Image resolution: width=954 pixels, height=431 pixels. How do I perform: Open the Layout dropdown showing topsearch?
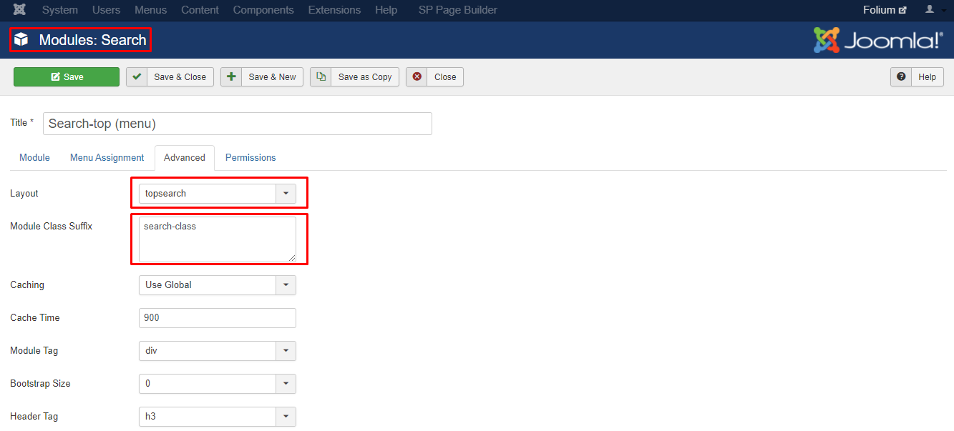pyautogui.click(x=217, y=193)
